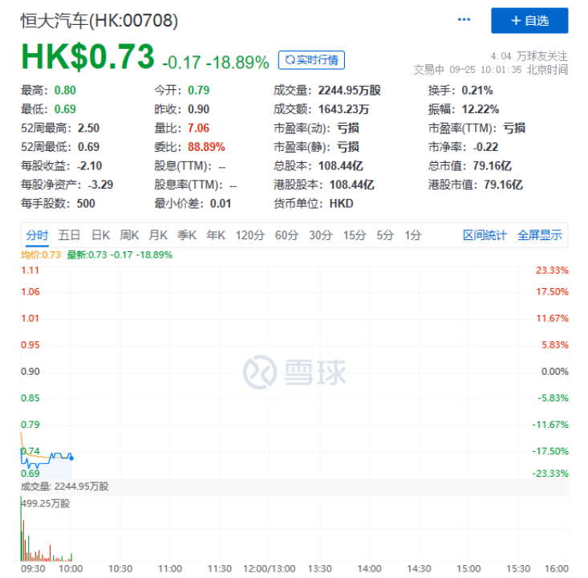Select the 60分 interval tab
The image size is (588, 578).
[x=286, y=235]
